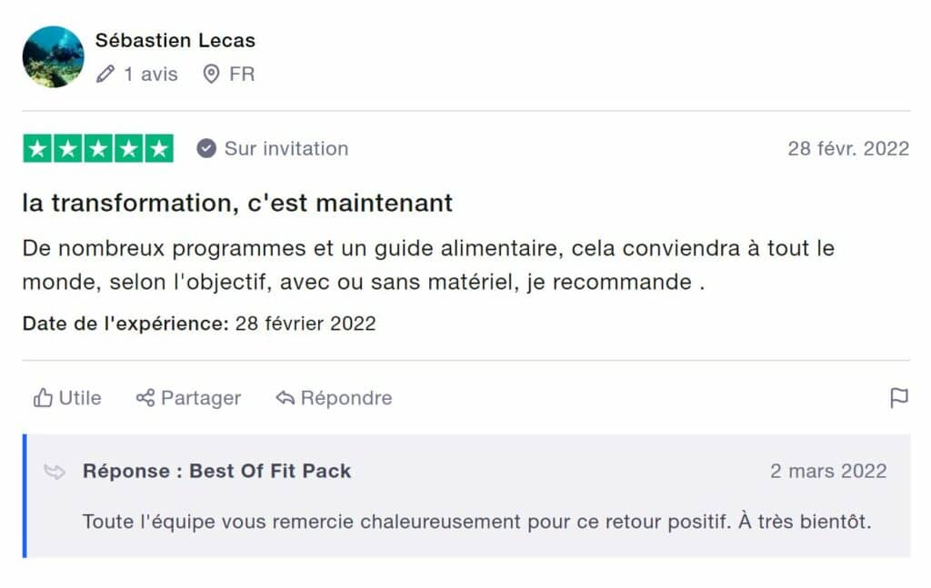Viewport: 931px width, 588px height.
Task: Click Sébastien Lecas profile avatar
Action: pyautogui.click(x=53, y=56)
